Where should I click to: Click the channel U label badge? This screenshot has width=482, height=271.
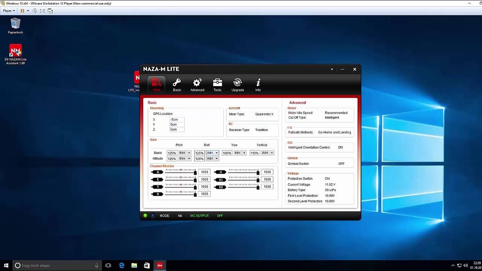click(x=221, y=172)
